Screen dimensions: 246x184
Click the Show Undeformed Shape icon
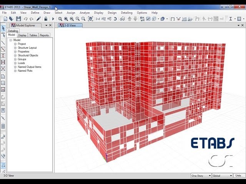(x=173, y=19)
